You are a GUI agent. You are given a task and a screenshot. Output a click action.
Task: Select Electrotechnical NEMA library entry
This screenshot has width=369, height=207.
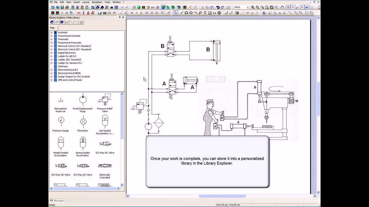[69, 73]
